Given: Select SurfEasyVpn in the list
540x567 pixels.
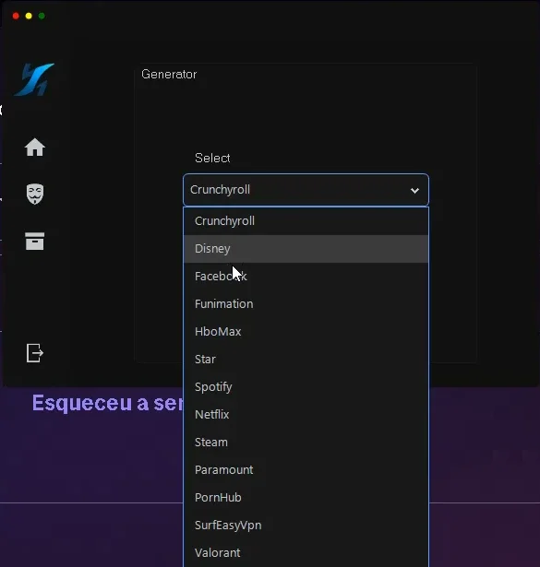Looking at the screenshot, I should (x=306, y=526).
